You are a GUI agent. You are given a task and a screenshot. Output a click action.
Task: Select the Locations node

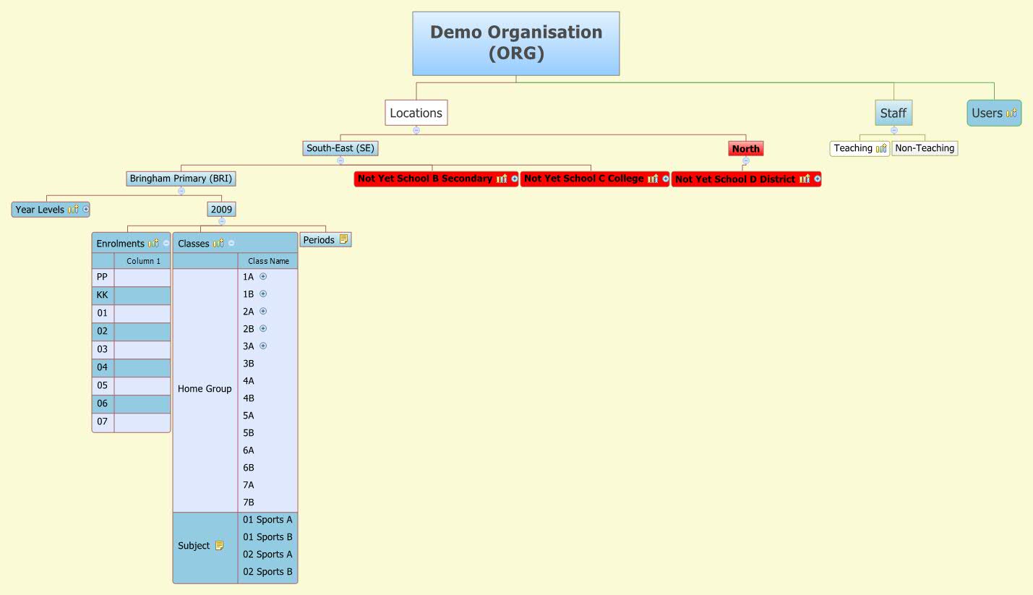click(416, 112)
